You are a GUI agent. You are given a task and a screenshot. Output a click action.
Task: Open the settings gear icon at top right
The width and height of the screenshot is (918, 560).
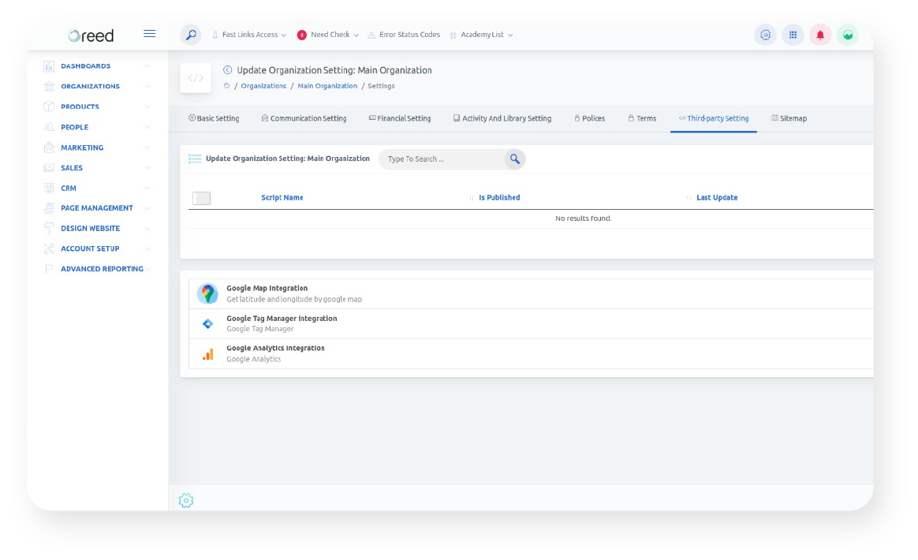point(765,35)
